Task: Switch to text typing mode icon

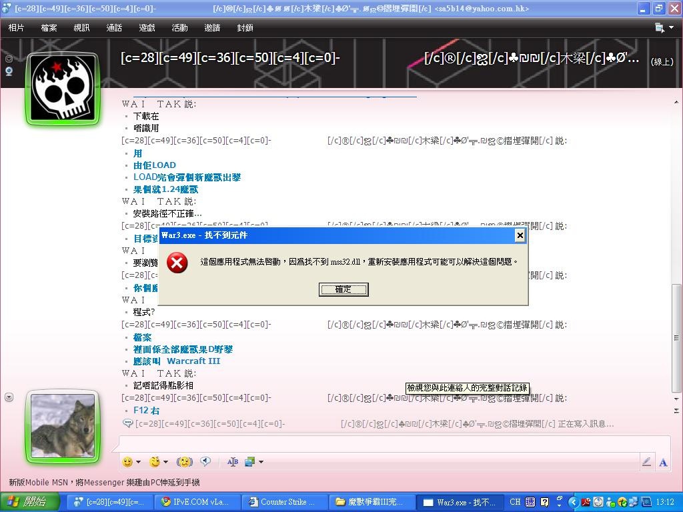Action: coord(663,461)
